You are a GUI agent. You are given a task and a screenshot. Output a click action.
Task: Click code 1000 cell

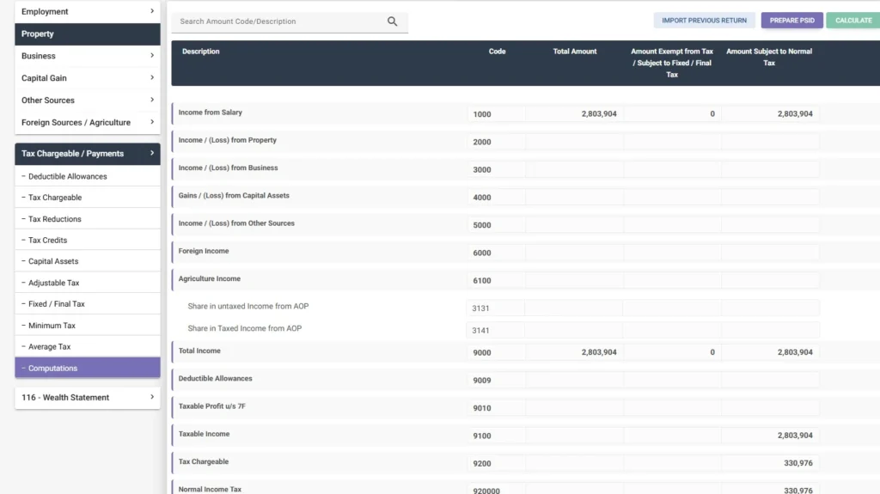496,114
